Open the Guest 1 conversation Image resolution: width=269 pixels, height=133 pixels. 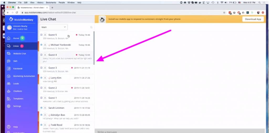[x=66, y=99]
